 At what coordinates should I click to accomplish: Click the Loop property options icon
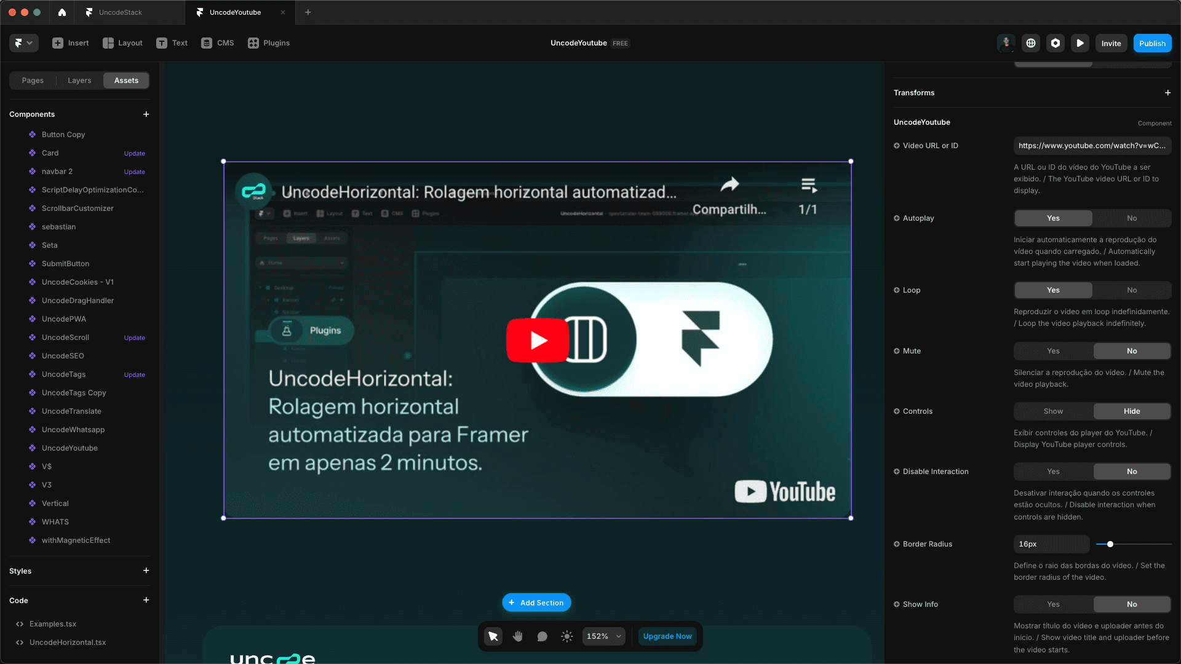click(x=897, y=290)
